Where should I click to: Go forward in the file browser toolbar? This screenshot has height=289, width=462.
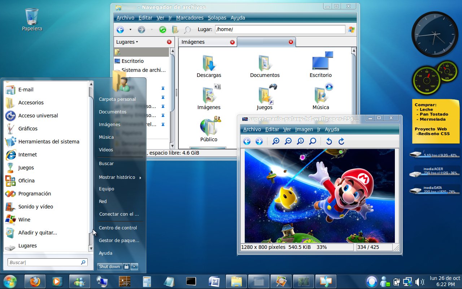tap(141, 30)
